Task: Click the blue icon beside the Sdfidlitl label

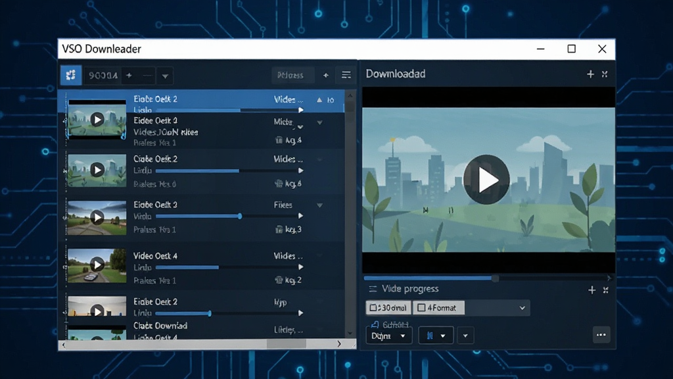Action: 374,324
